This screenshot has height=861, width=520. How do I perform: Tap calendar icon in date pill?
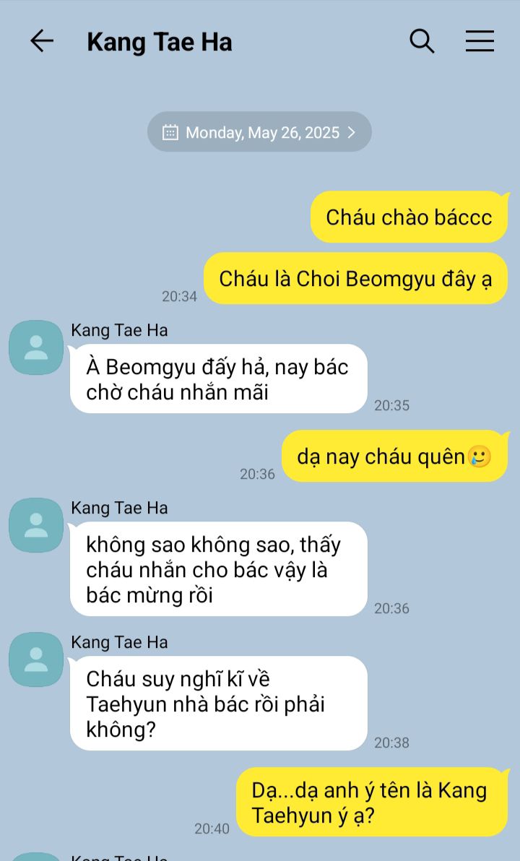coord(170,132)
